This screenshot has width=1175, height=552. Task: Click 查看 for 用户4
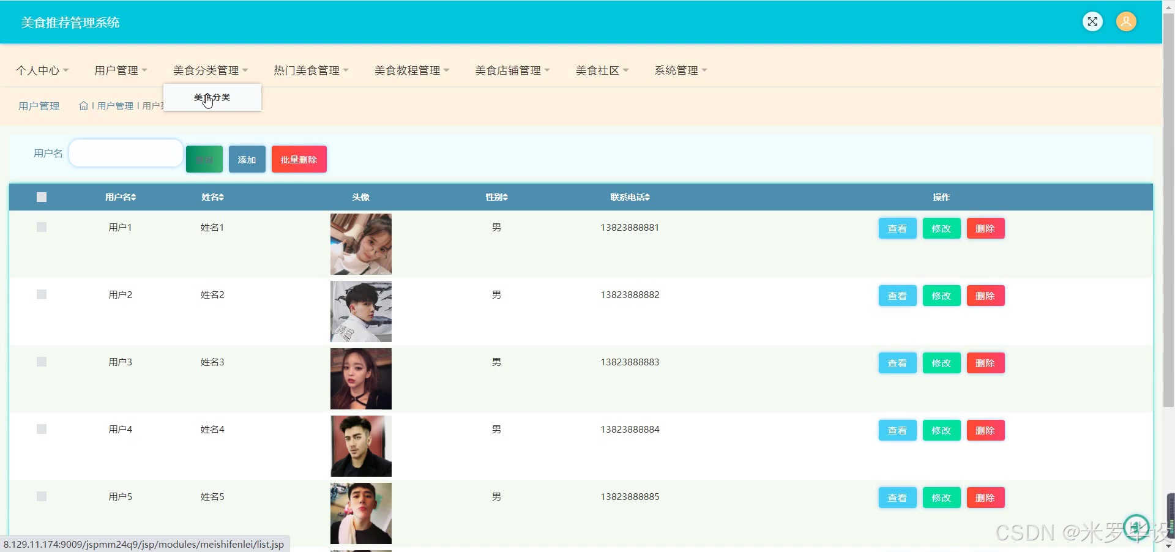coord(897,430)
